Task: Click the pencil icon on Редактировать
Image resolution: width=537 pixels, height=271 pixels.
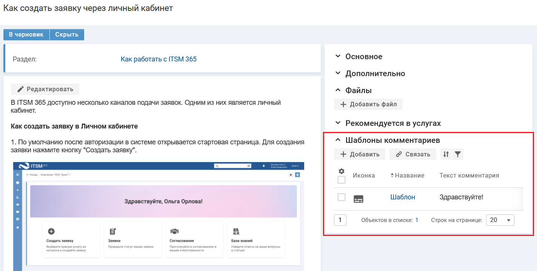Action: click(21, 89)
